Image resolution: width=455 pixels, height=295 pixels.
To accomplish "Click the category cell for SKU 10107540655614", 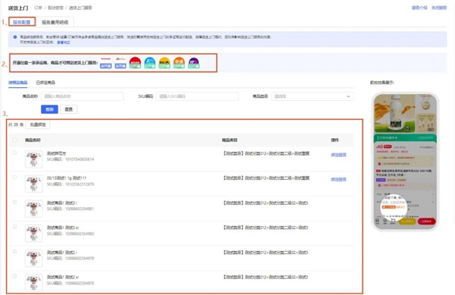I will click(x=266, y=153).
